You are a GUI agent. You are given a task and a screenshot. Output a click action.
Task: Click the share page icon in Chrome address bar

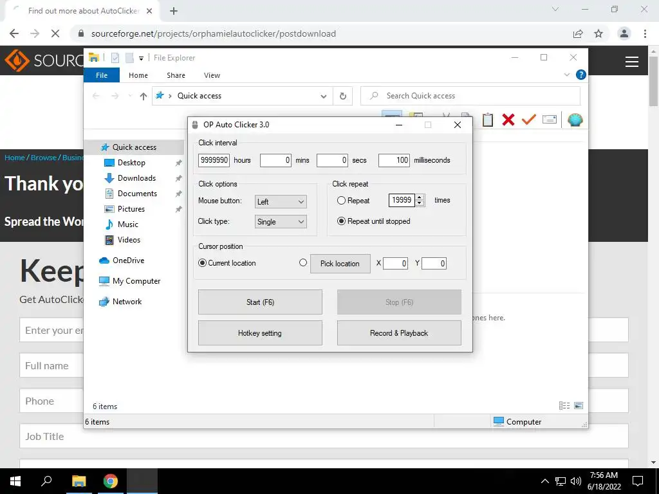click(578, 33)
